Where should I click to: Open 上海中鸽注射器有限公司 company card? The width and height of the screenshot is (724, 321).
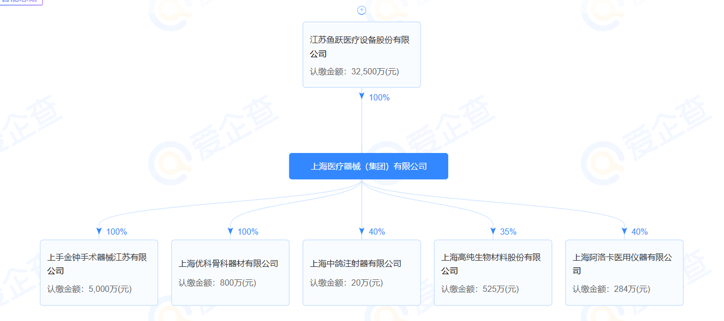click(x=362, y=273)
